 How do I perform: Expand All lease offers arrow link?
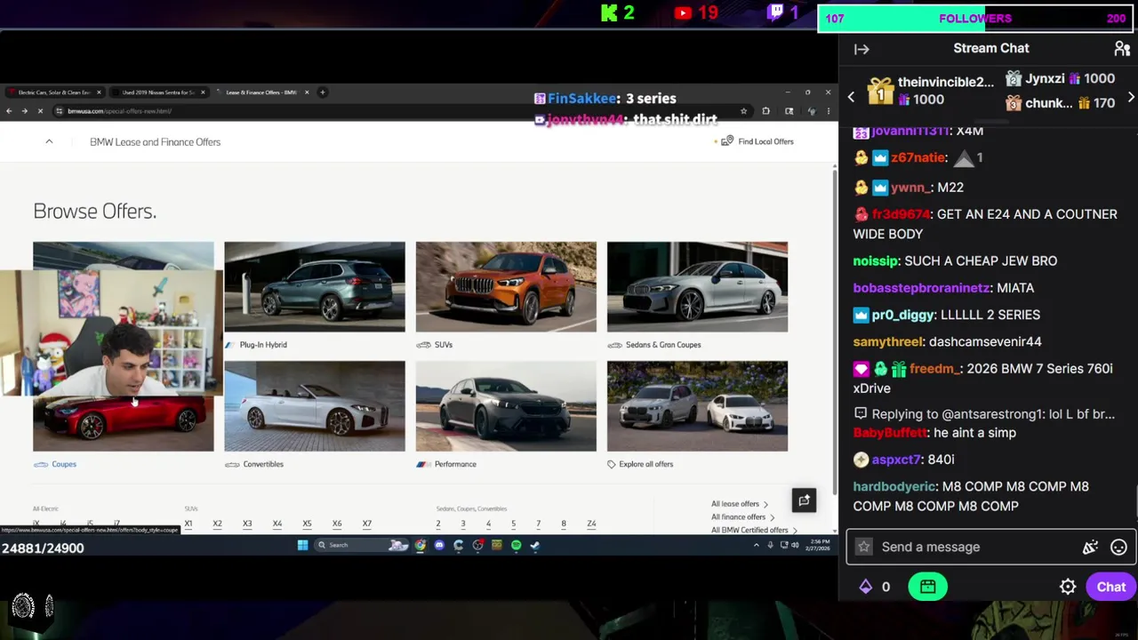point(739,504)
